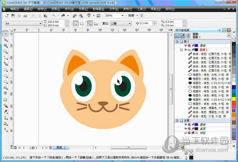The width and height of the screenshot is (238, 162).
Task: Open the 點陣圖(B) menu
Action: pyautogui.click(x=98, y=9)
